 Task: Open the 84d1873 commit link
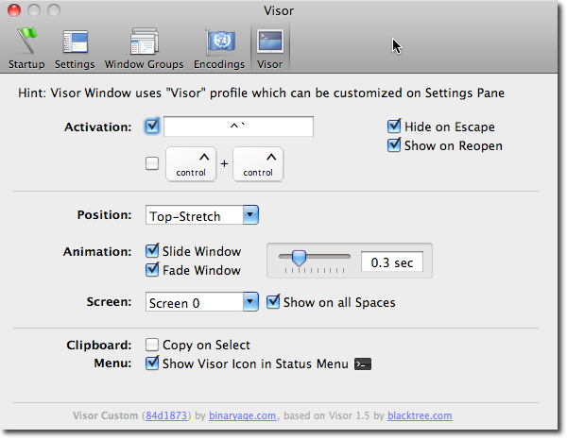coord(166,415)
